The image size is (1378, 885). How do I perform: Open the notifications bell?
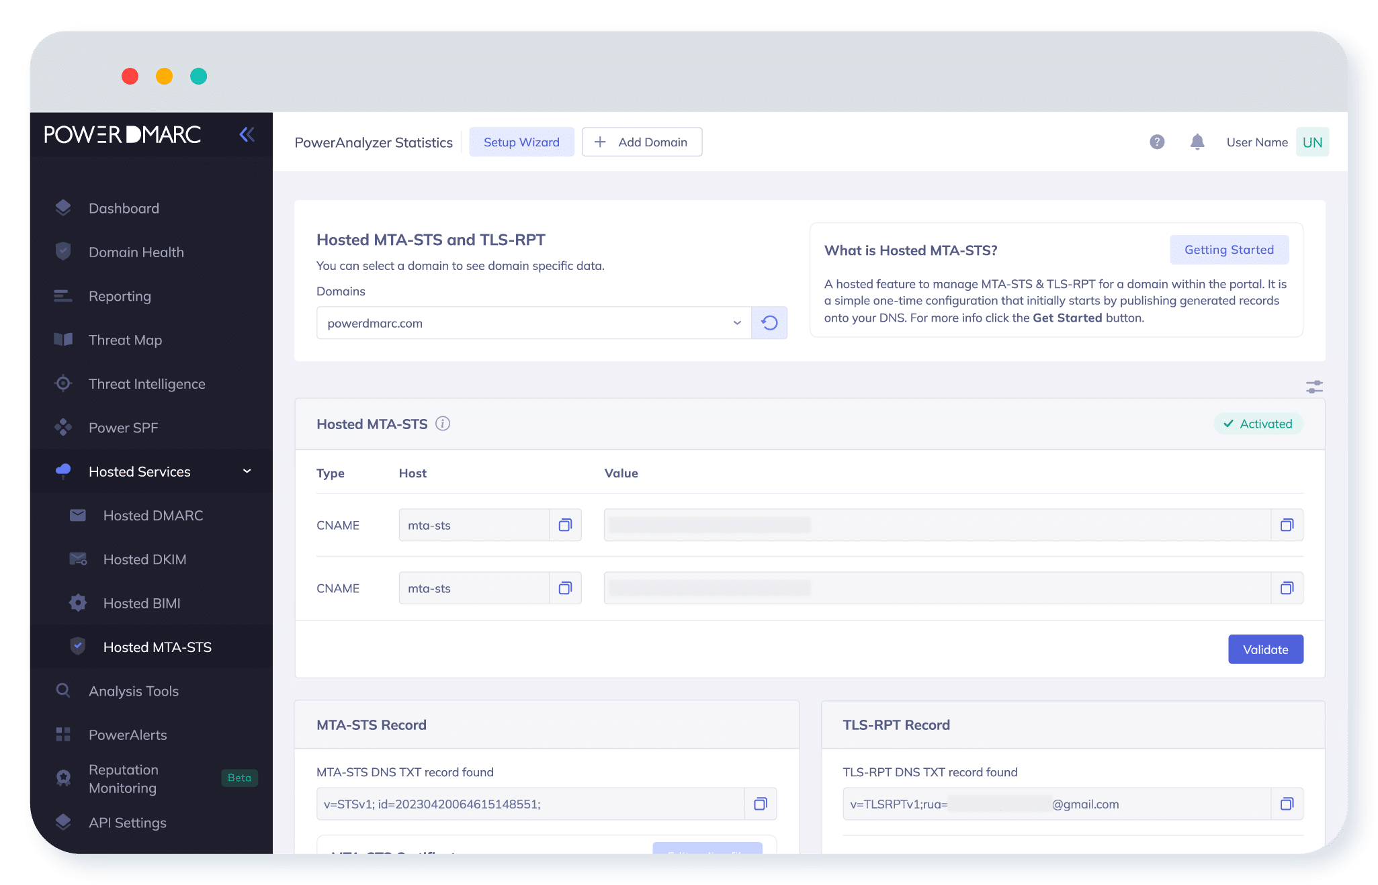pos(1197,142)
